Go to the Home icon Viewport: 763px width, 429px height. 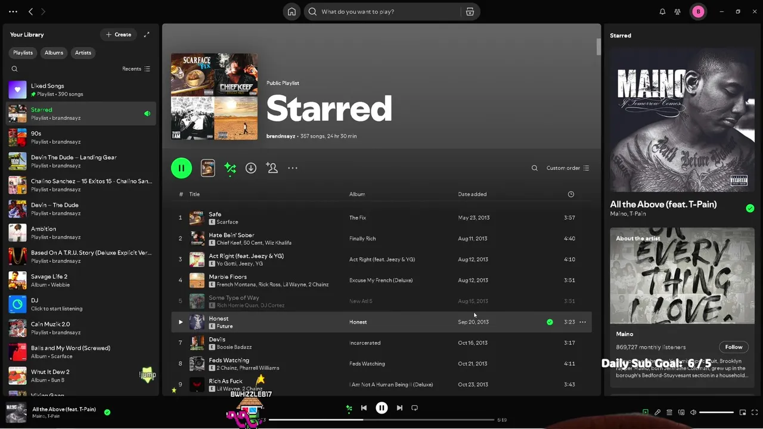point(291,12)
